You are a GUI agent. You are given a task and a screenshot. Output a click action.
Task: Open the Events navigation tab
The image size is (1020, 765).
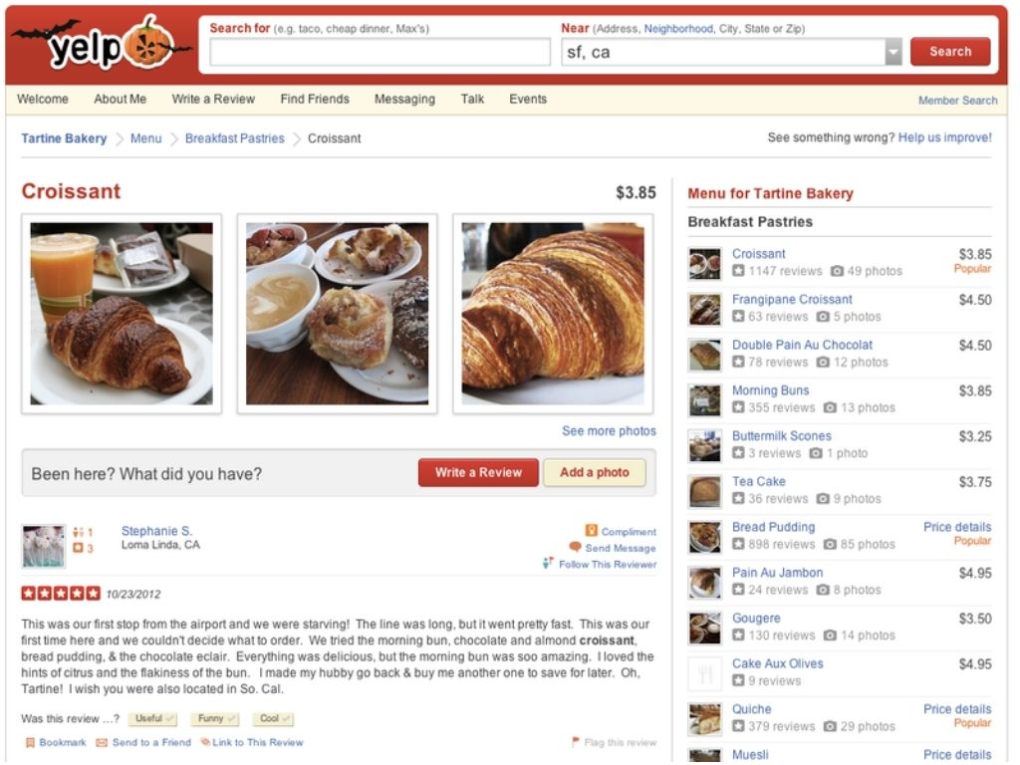point(528,99)
